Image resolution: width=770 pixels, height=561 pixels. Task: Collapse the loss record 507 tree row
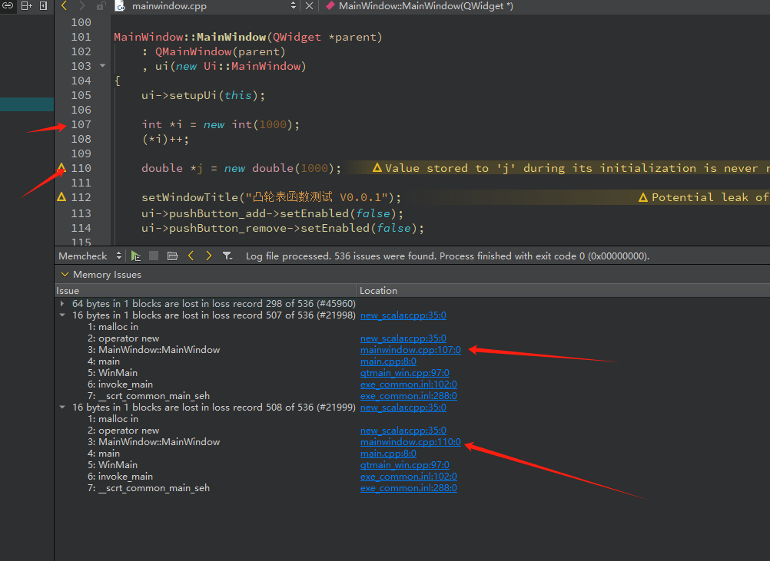pos(62,315)
